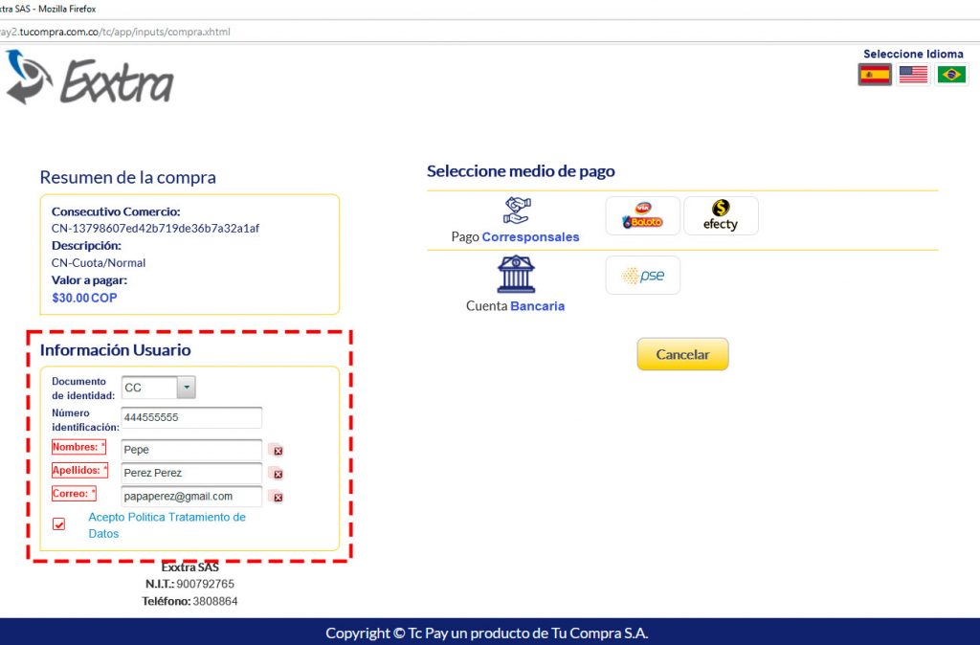Choose PSE bank payment option
This screenshot has height=645, width=980.
pyautogui.click(x=642, y=275)
